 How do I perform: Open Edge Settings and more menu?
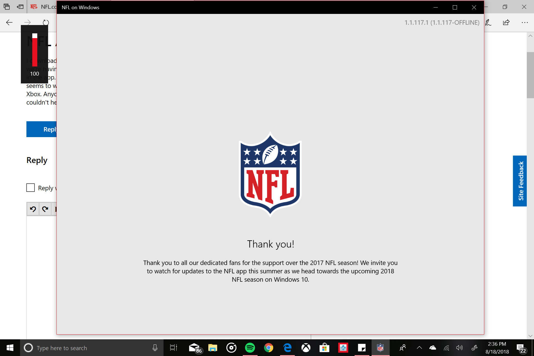(x=525, y=23)
